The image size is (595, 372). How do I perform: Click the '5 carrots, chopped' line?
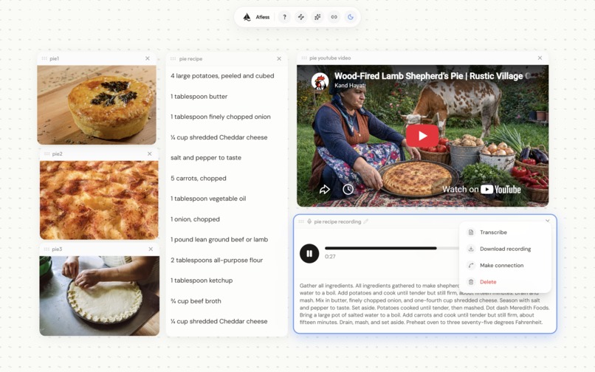coord(198,178)
